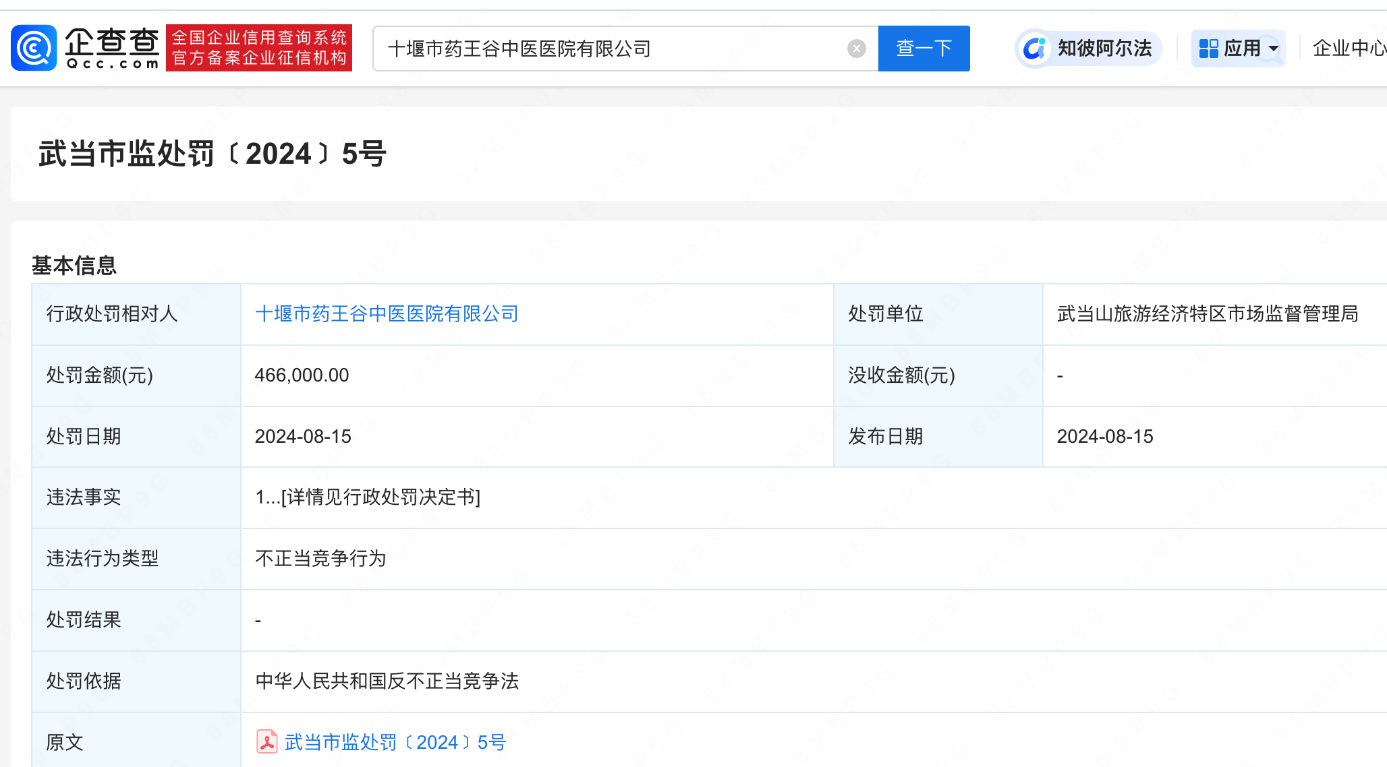Viewport: 1387px width, 767px height.
Task: Click the 知彼阿尔法 logo icon
Action: pyautogui.click(x=1034, y=49)
